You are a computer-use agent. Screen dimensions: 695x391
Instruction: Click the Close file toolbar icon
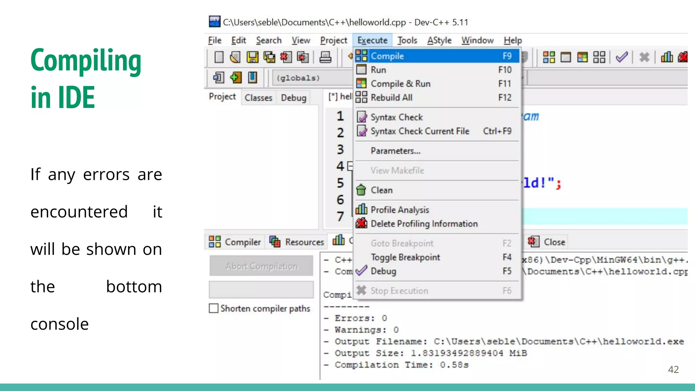[x=286, y=57]
